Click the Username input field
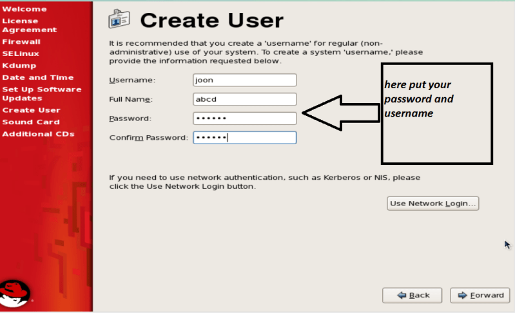515x313 pixels. pyautogui.click(x=245, y=80)
